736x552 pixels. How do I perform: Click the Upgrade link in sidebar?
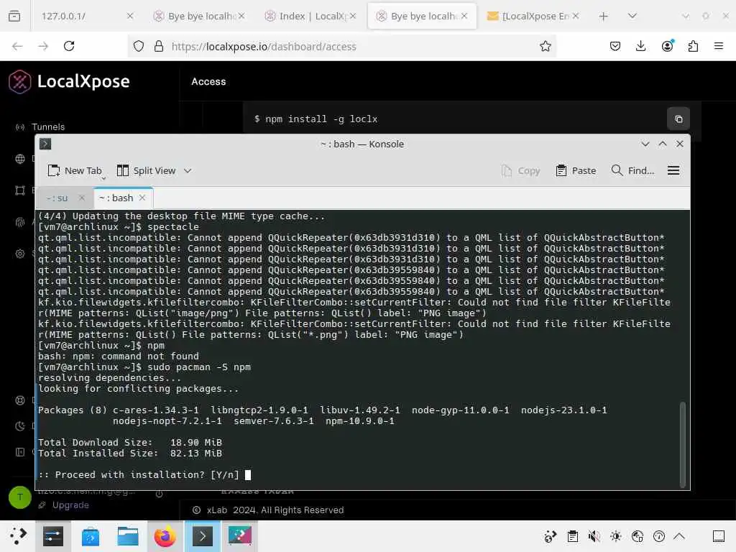pos(70,505)
